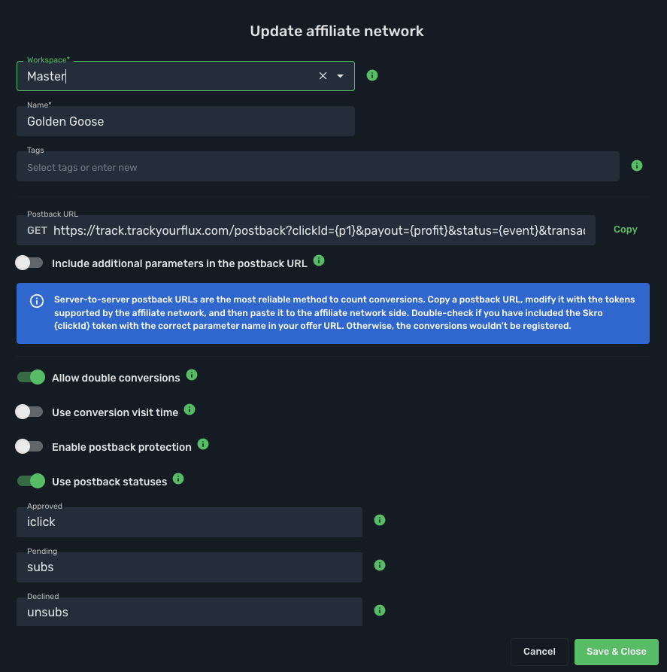This screenshot has height=672, width=667.
Task: Click the info icon next to Workspace
Action: coord(372,75)
